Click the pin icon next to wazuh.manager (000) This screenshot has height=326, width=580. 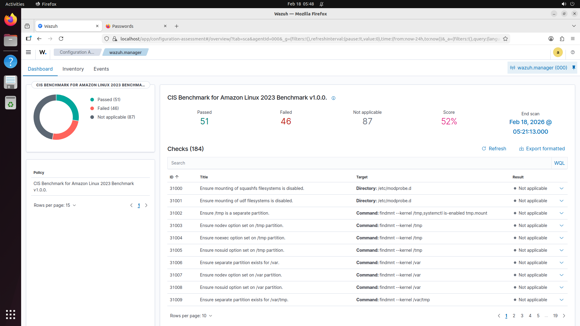coord(574,68)
